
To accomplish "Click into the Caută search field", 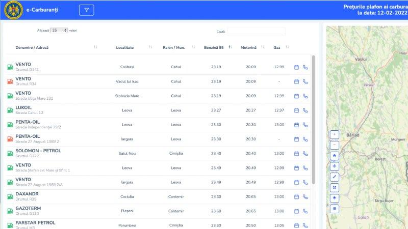I will (x=257, y=32).
